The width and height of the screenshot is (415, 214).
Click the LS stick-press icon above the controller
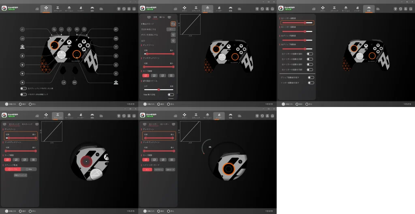(61, 29)
